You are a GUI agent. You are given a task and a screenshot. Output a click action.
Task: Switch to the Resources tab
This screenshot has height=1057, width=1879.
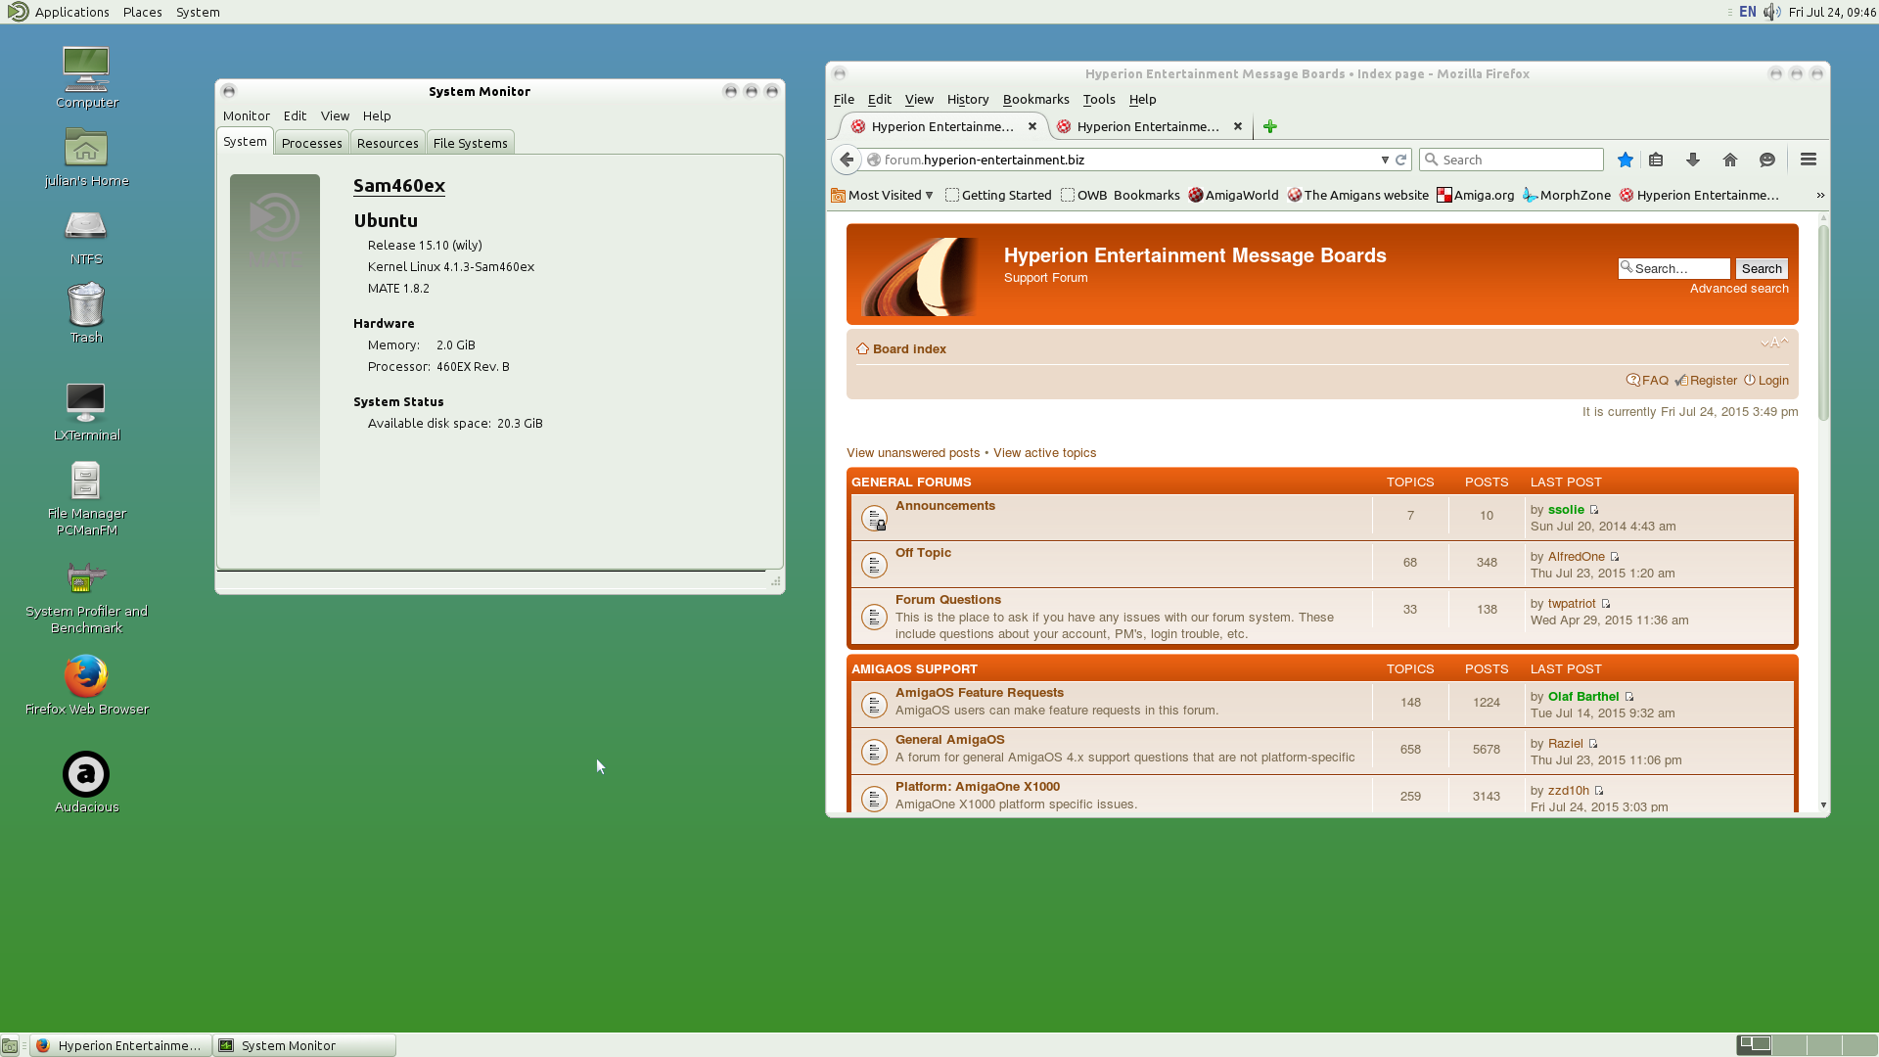388,143
